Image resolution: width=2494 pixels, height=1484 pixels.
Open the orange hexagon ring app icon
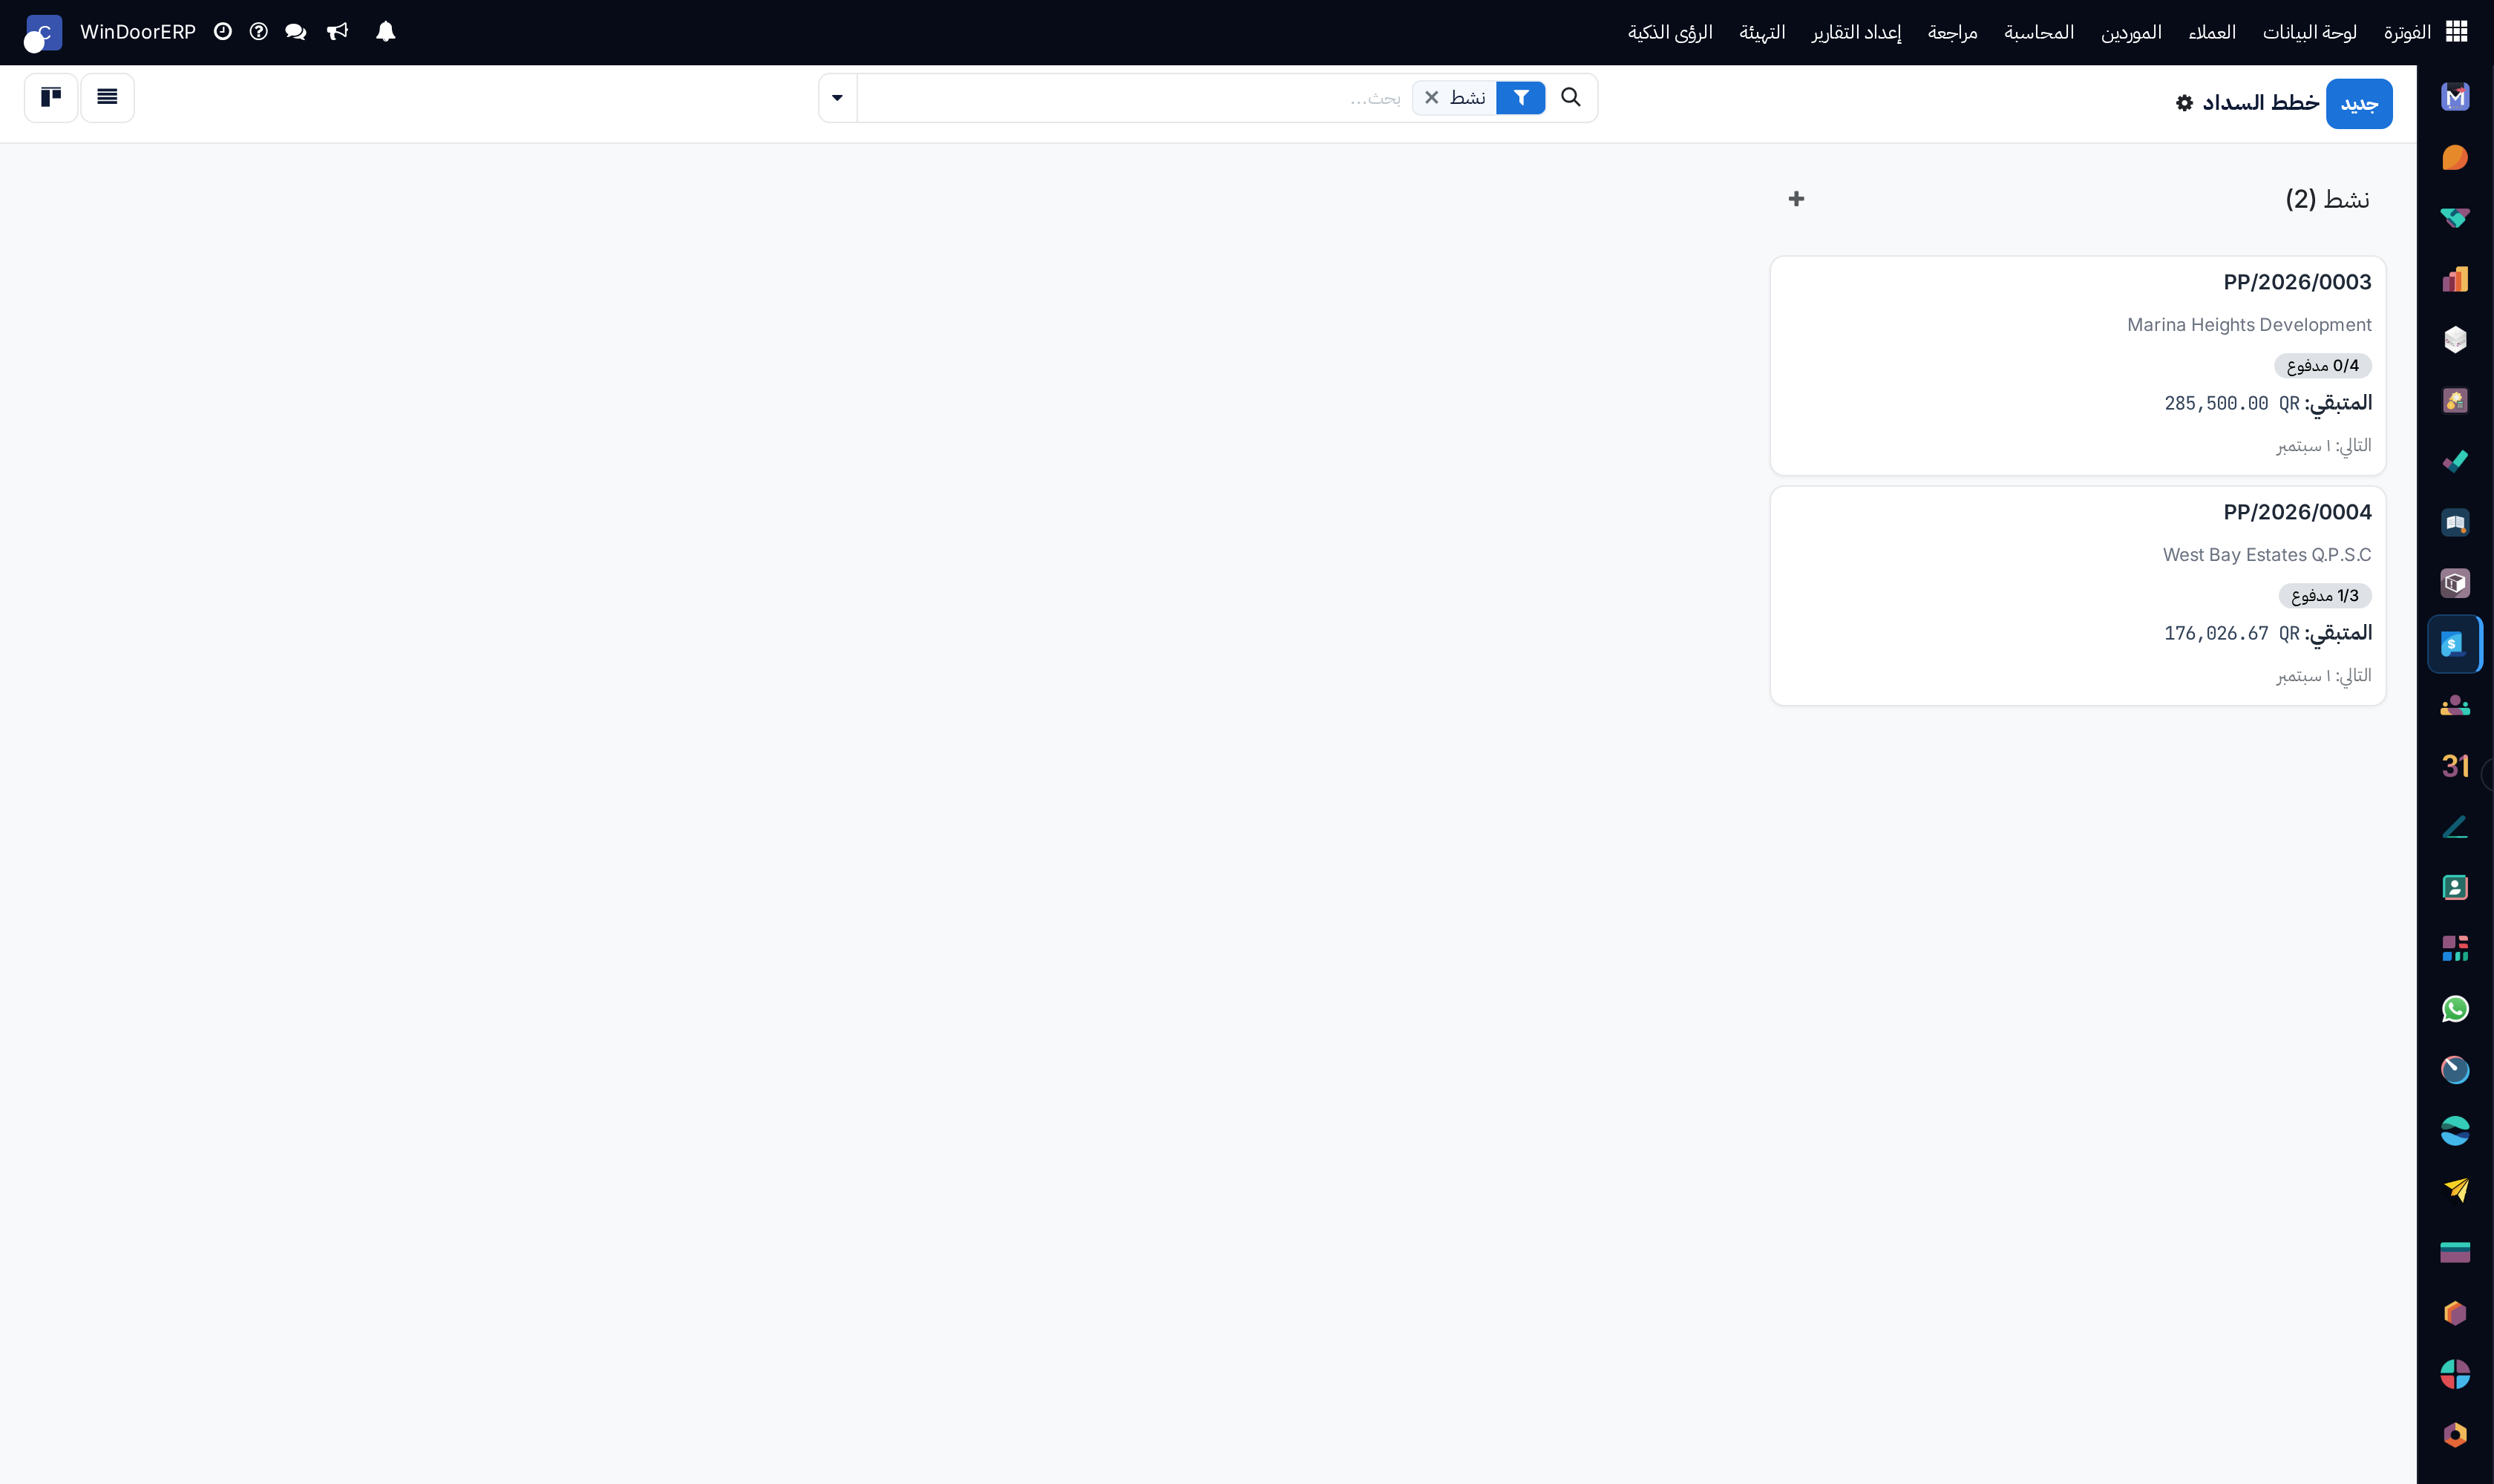click(x=2455, y=1435)
